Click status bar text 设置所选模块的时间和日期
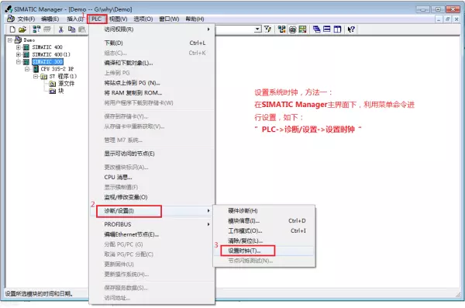The image size is (465, 308). [39, 294]
